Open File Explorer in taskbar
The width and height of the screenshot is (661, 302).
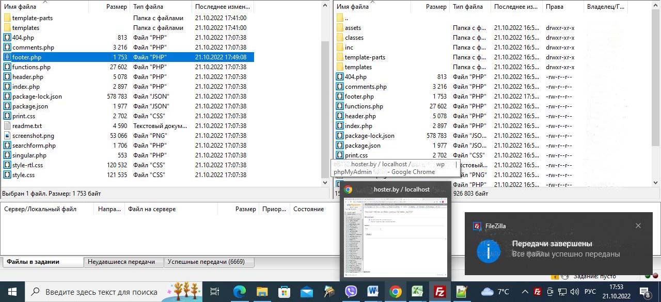[x=262, y=292]
